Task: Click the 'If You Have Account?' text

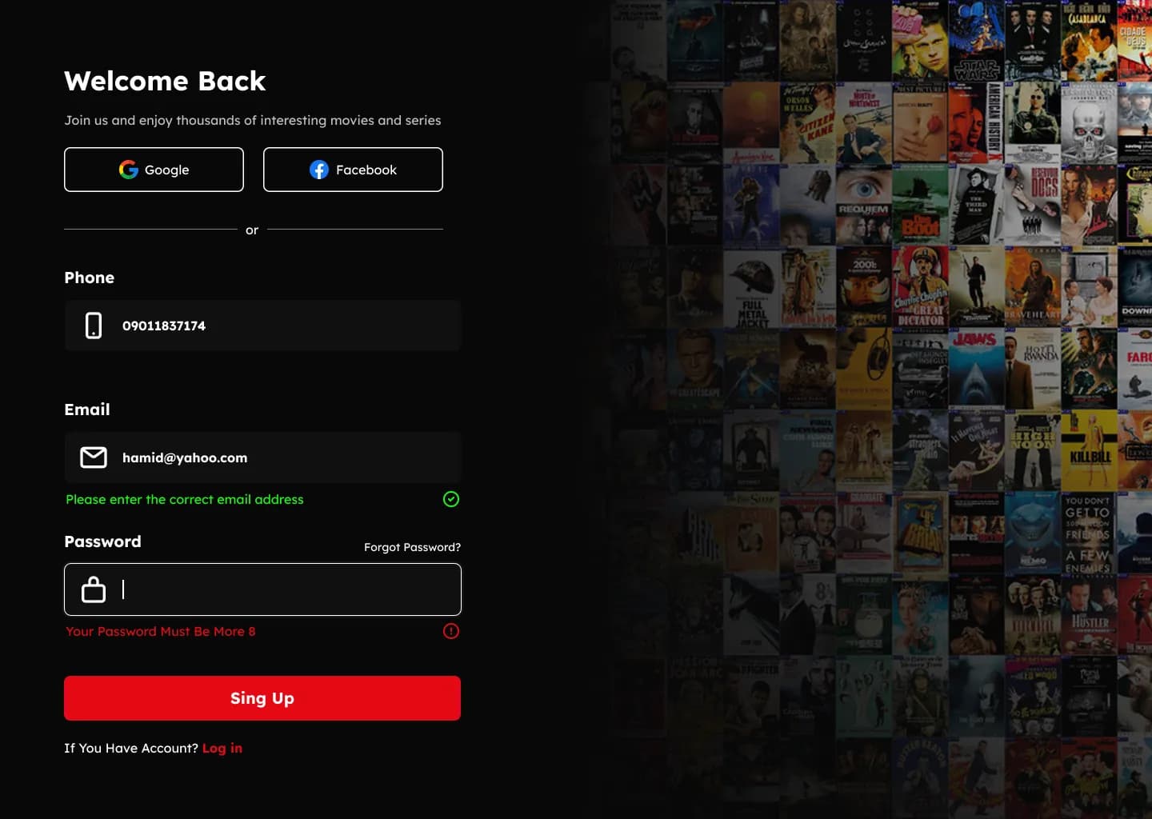Action: pos(131,748)
